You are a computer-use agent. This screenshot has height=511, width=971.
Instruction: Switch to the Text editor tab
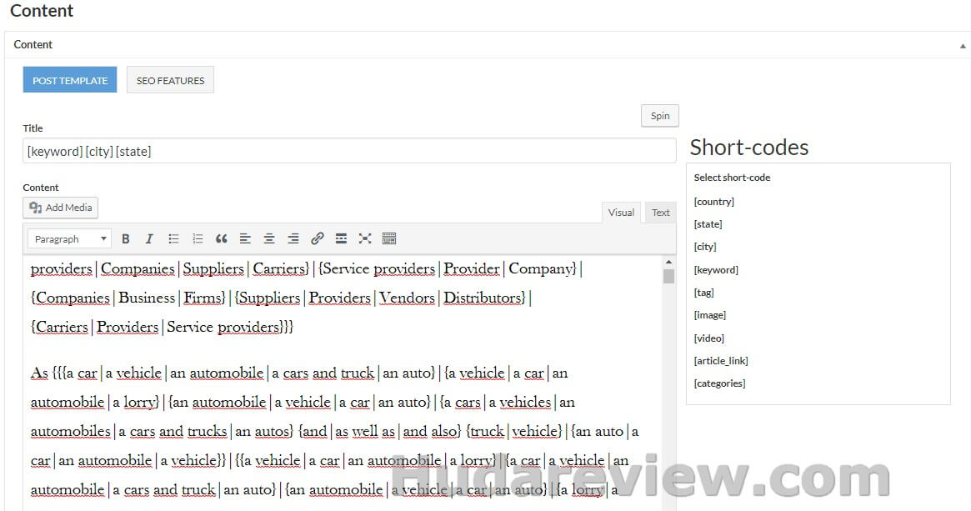pos(661,213)
